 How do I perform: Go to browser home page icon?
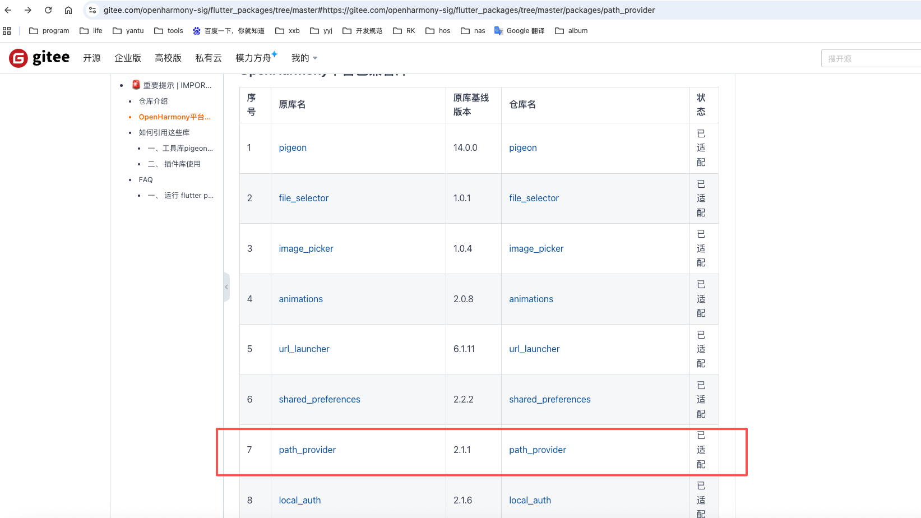(68, 10)
